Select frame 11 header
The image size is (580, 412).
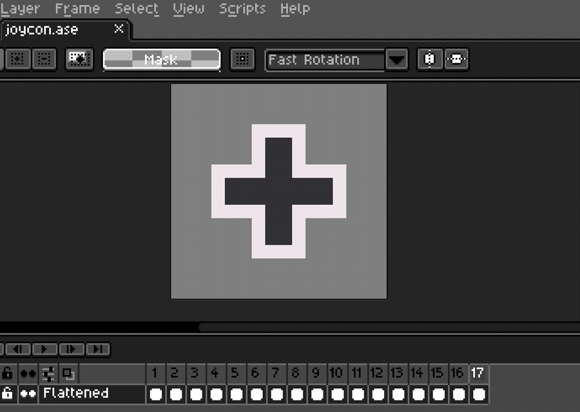tap(357, 373)
